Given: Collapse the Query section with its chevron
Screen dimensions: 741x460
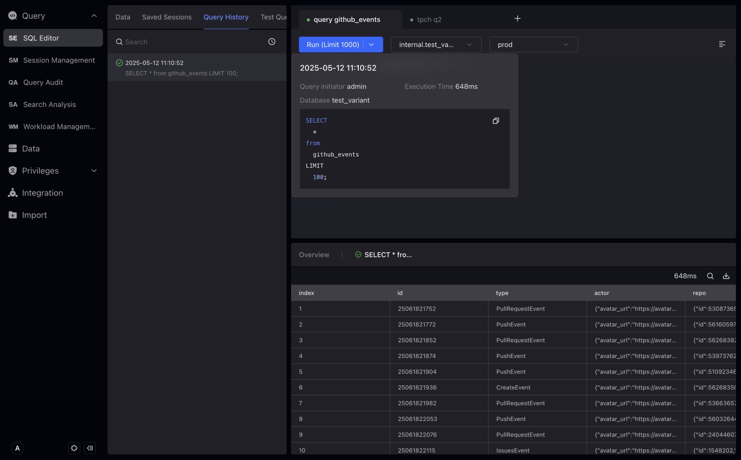Looking at the screenshot, I should (x=94, y=16).
